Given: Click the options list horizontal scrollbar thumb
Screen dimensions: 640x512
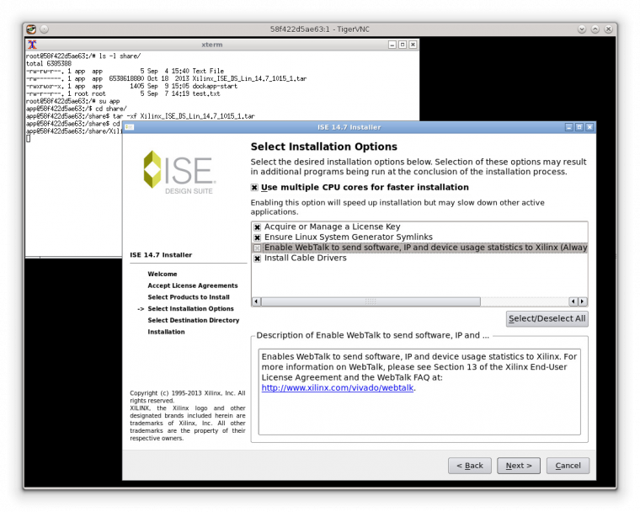Looking at the screenshot, I should coord(371,301).
